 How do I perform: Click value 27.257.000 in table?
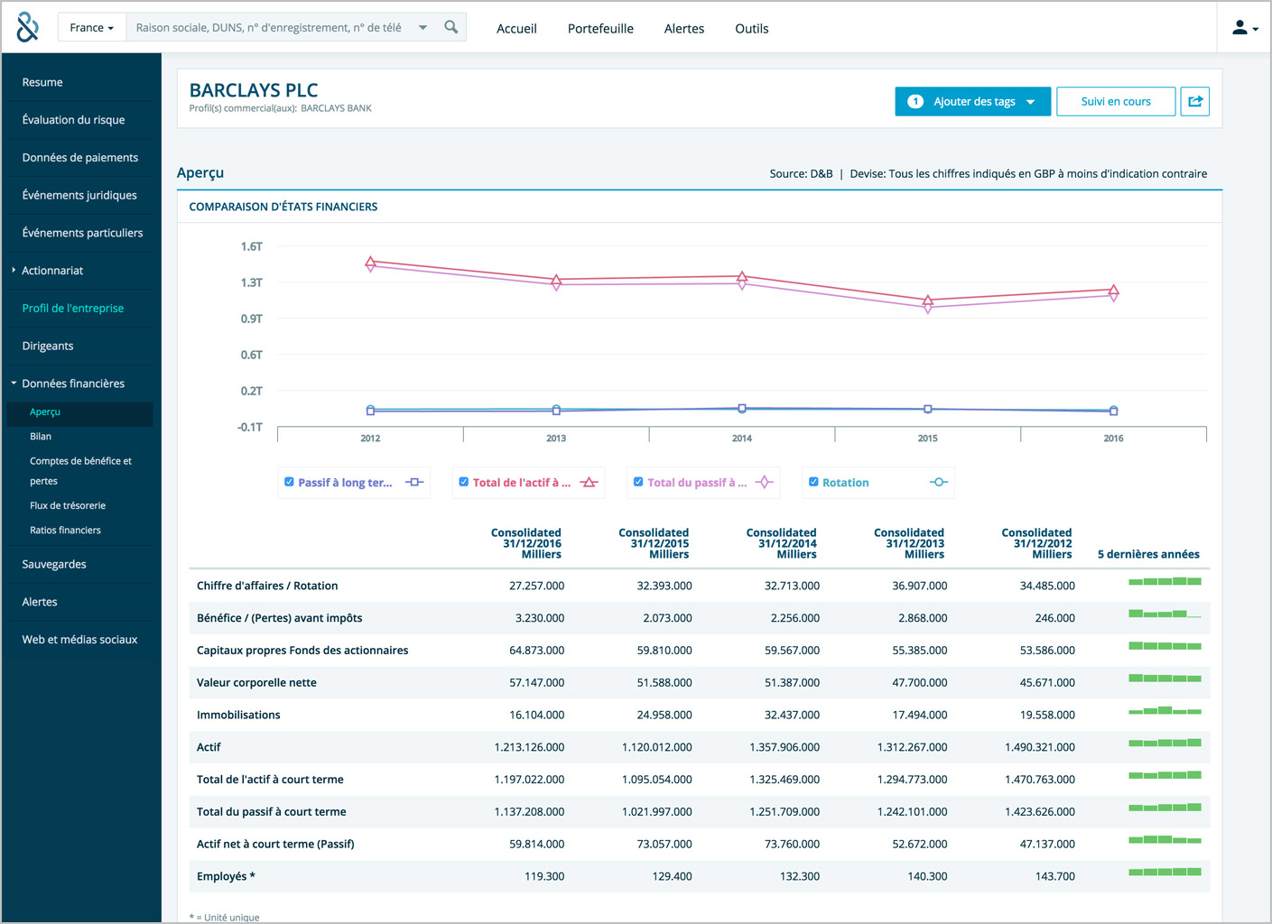[x=536, y=586]
